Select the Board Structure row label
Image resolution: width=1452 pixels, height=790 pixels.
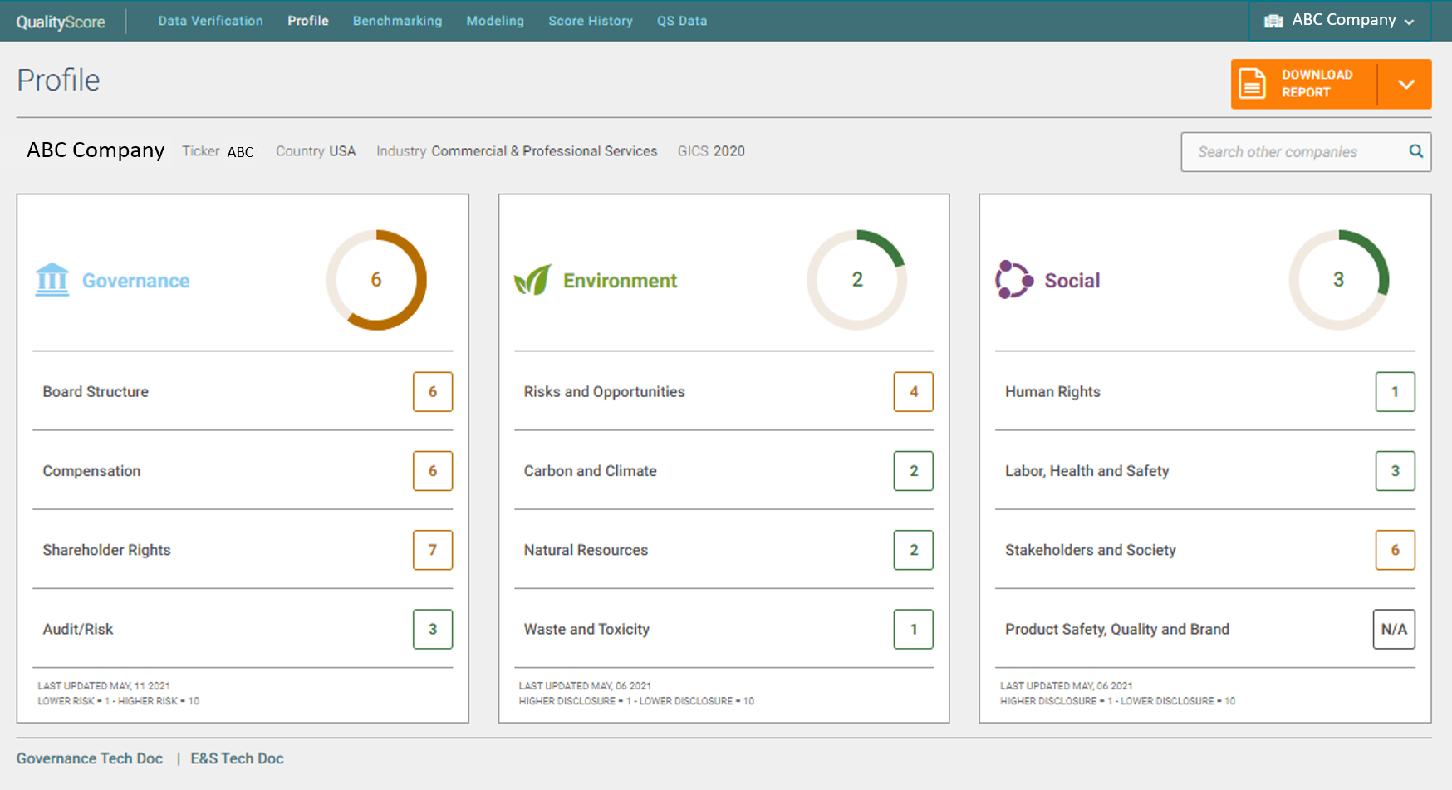point(96,392)
